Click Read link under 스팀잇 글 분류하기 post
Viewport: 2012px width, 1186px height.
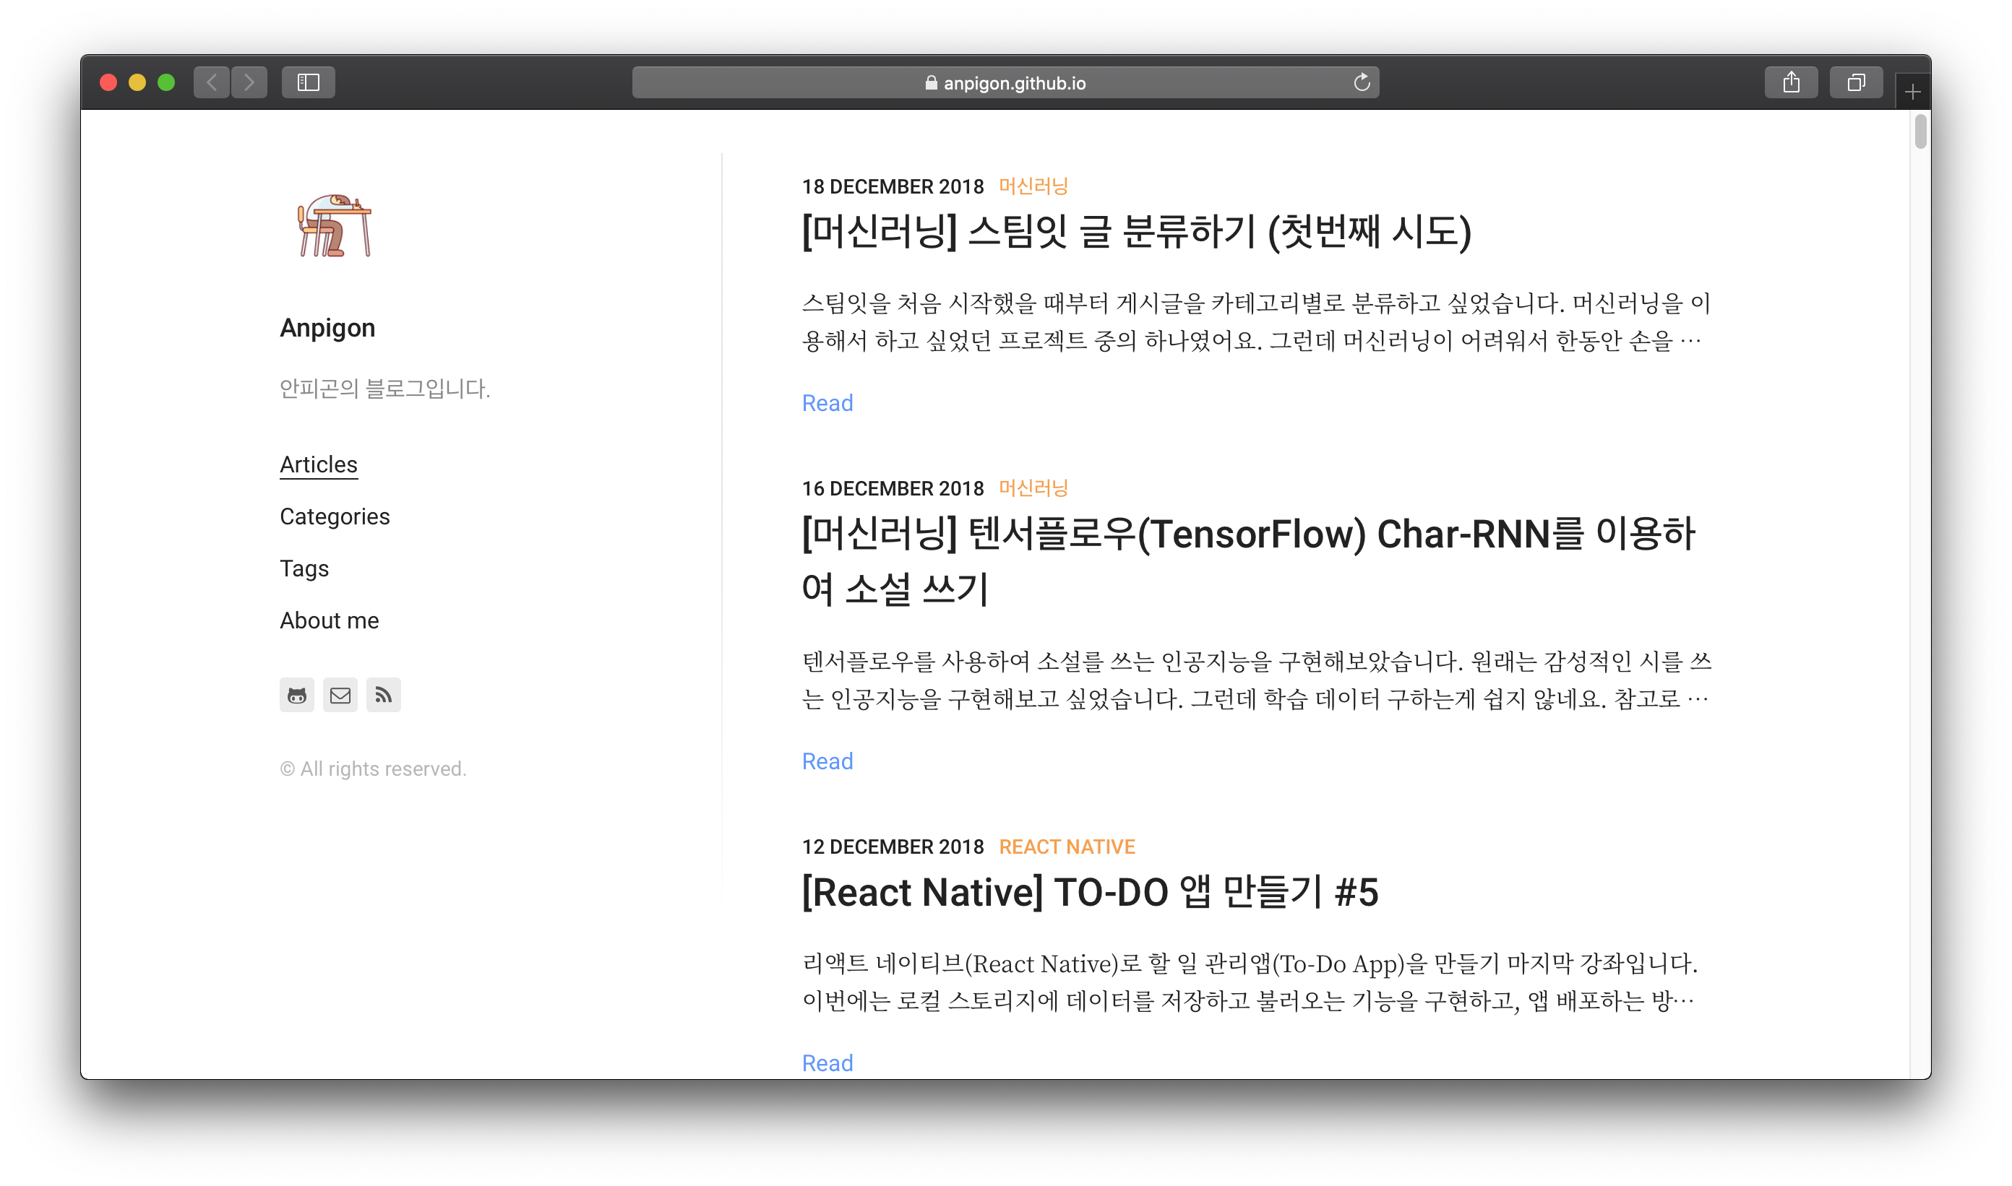(827, 403)
